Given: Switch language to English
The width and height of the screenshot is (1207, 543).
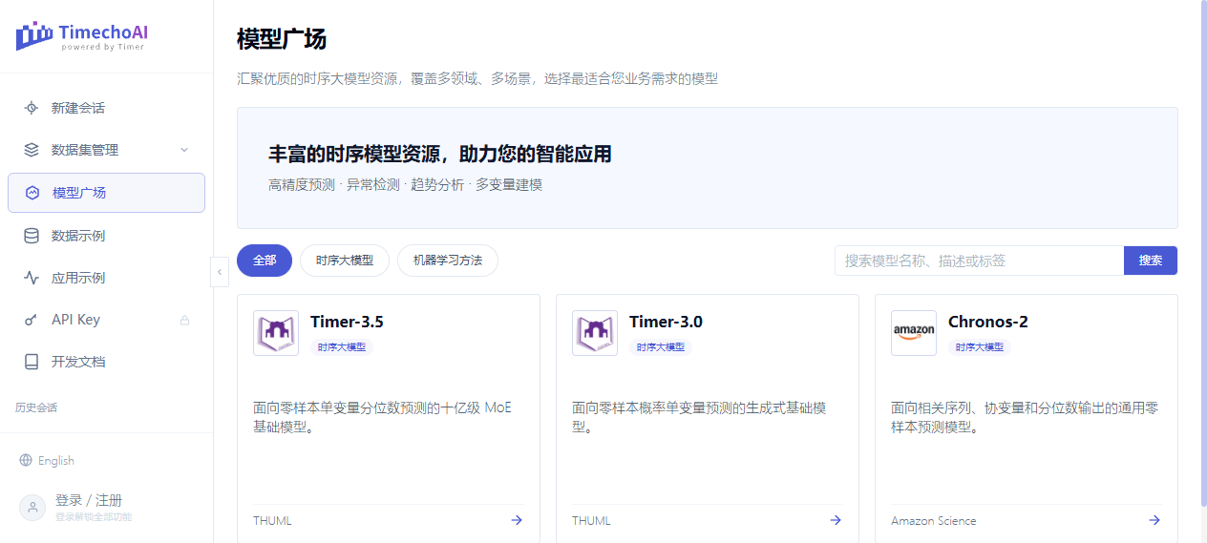Looking at the screenshot, I should [47, 460].
